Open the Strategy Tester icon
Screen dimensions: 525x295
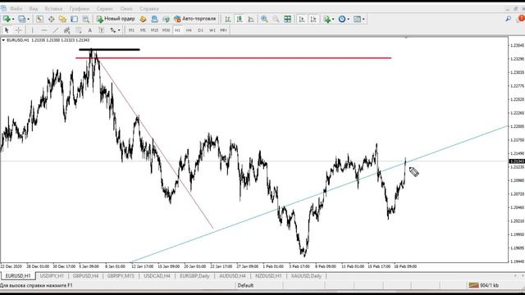(x=85, y=19)
